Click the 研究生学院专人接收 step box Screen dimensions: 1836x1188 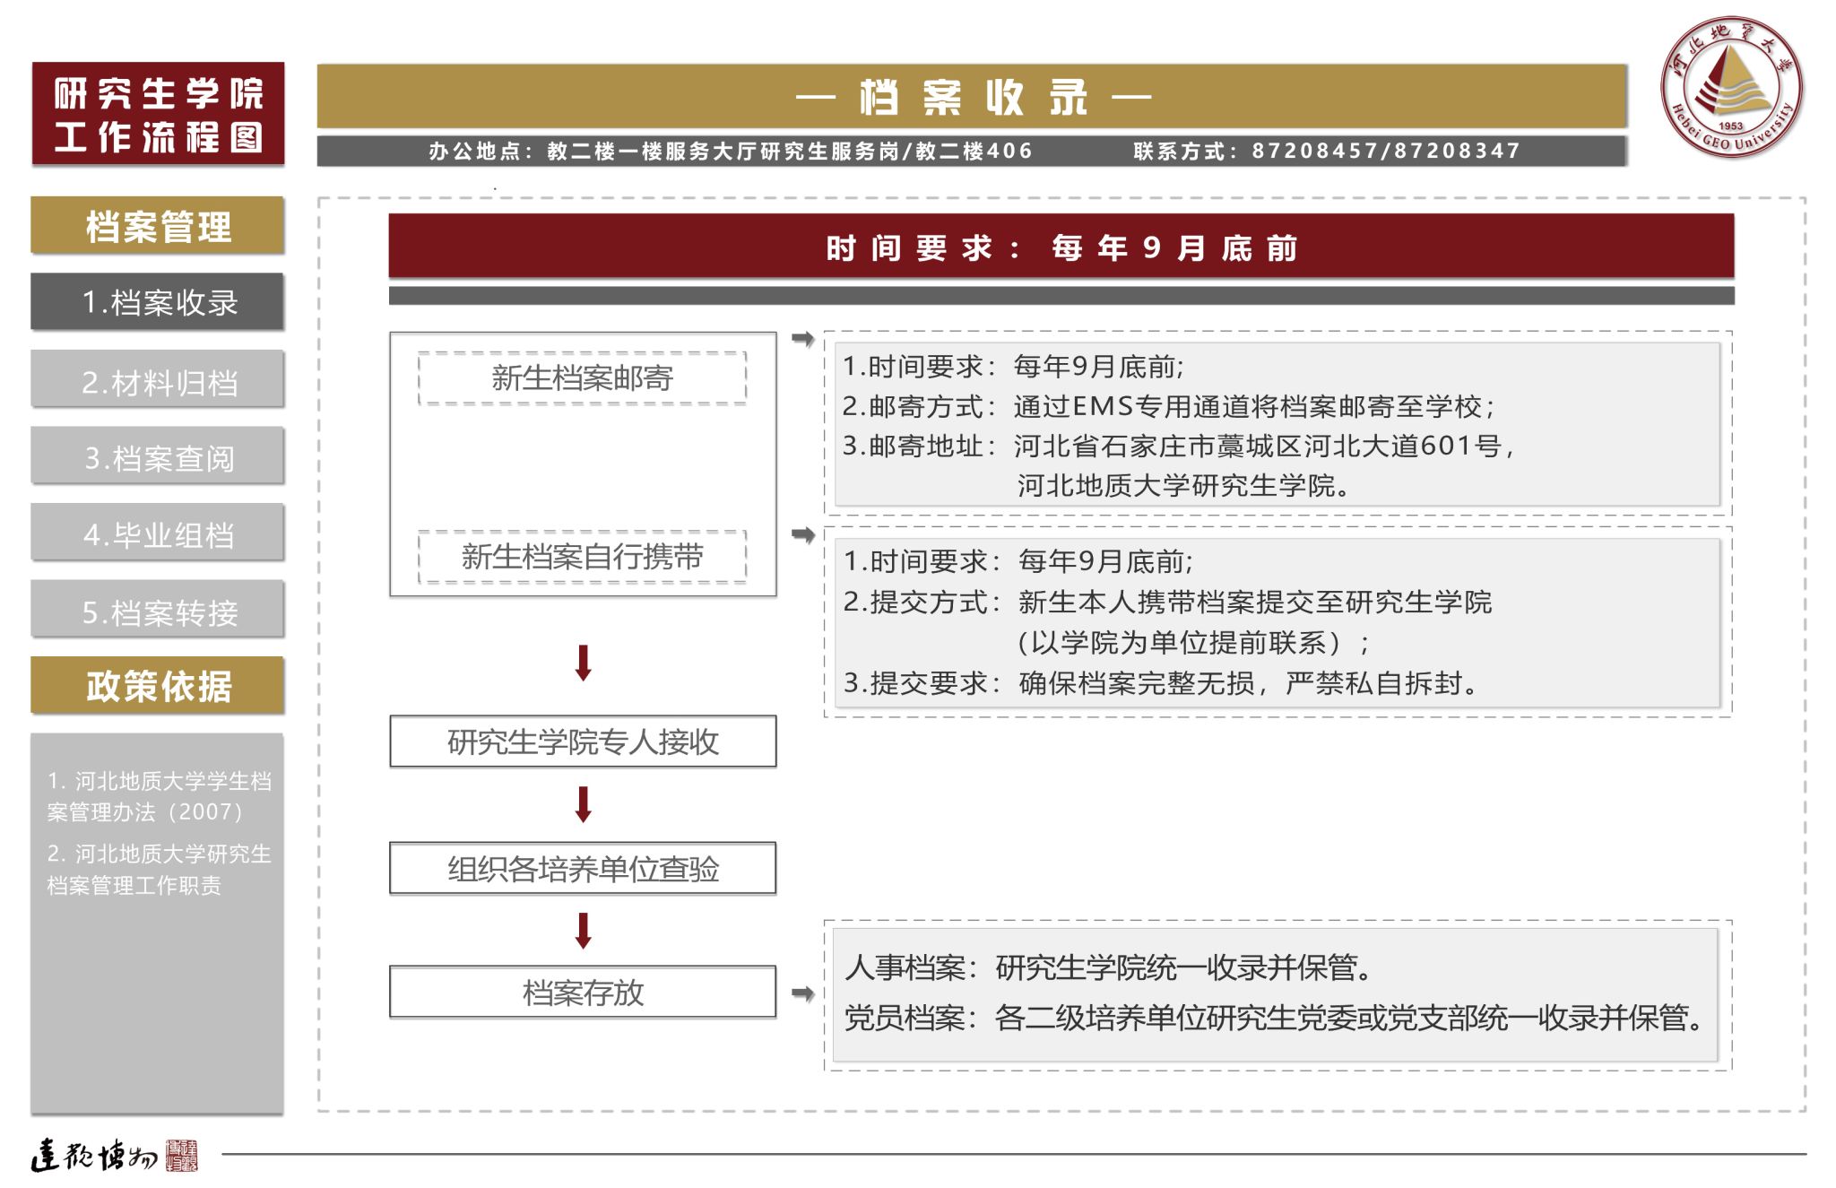point(583,741)
